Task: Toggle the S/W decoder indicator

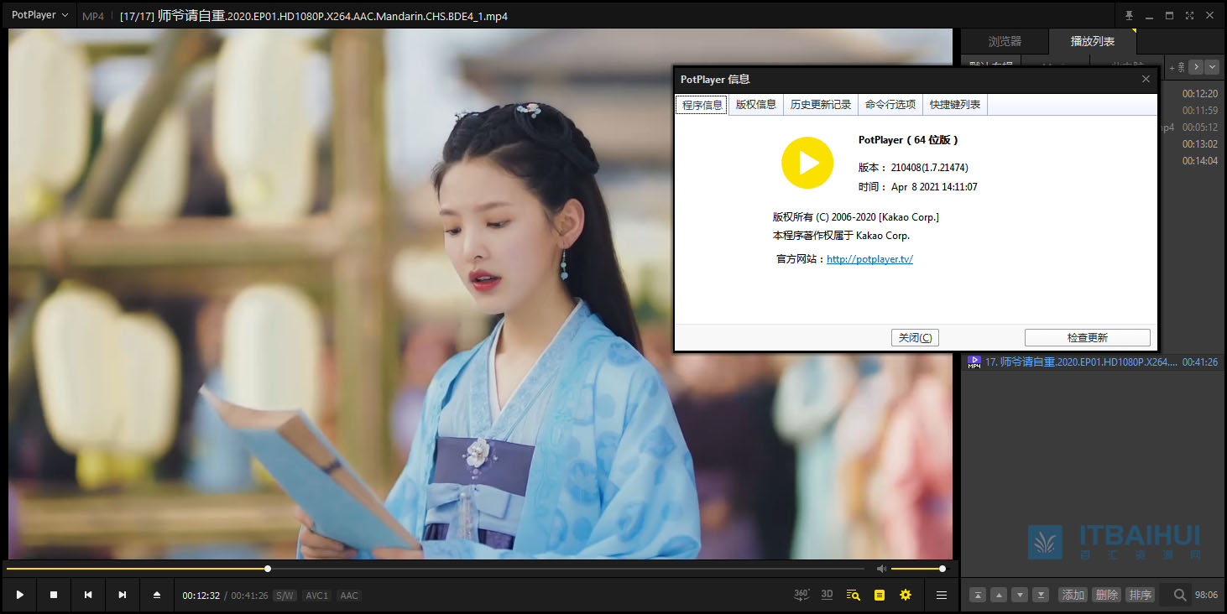Action: click(285, 596)
